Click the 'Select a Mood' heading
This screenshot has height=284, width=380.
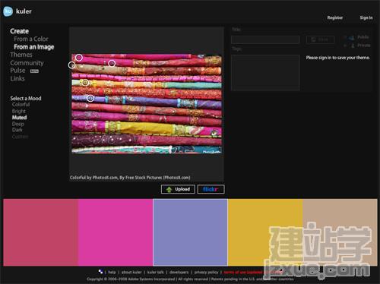click(26, 98)
